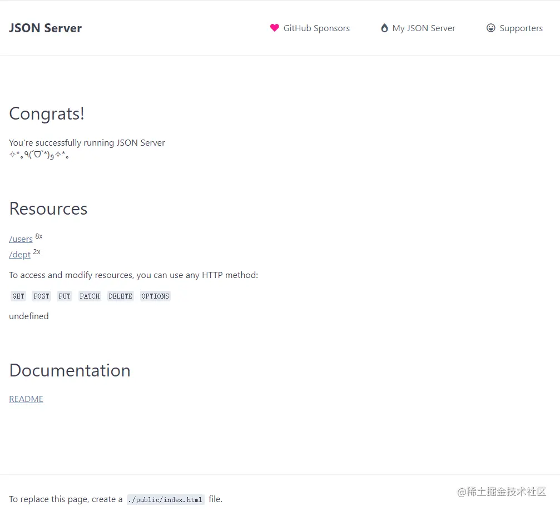This screenshot has height=511, width=560.
Task: Click the water drop icon
Action: (x=384, y=28)
